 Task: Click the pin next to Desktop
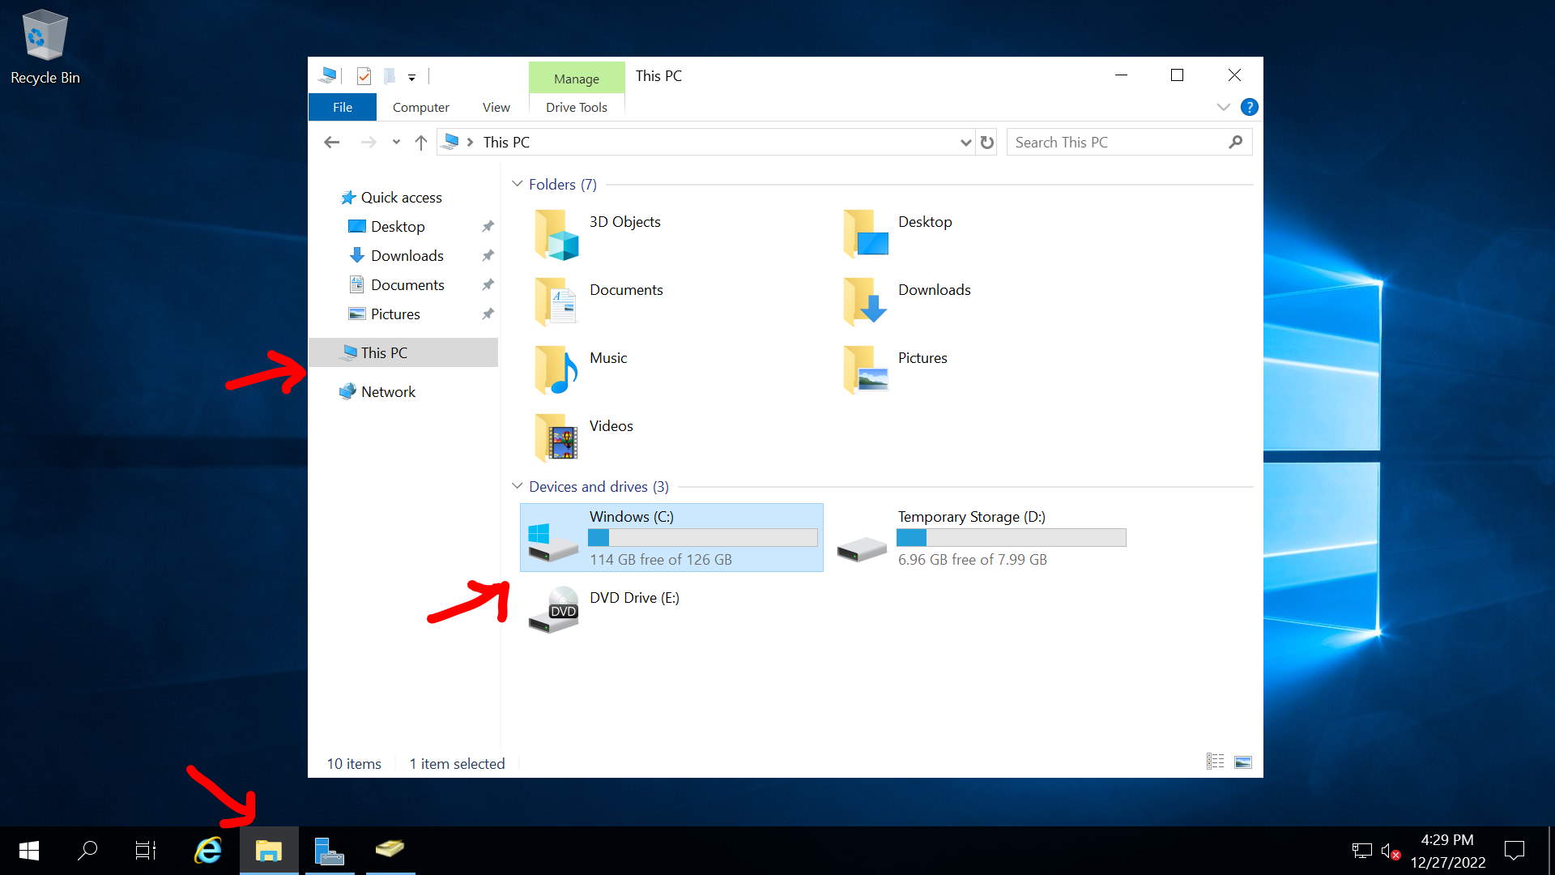(488, 227)
